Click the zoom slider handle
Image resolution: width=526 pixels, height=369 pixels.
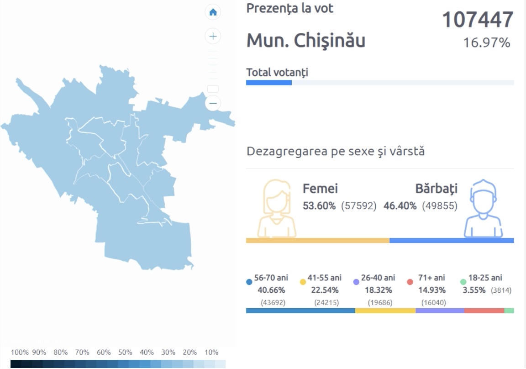coord(213,89)
